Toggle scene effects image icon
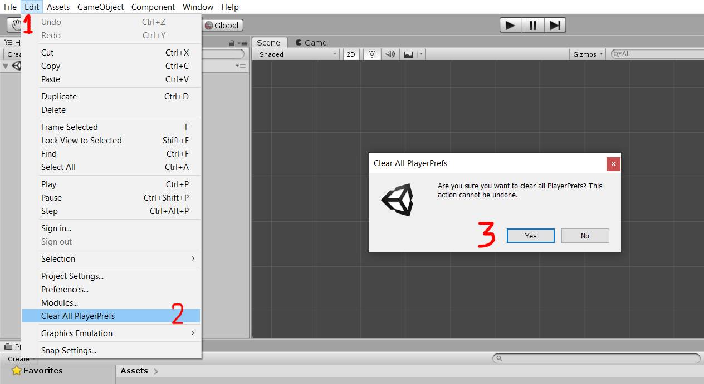The image size is (704, 384). 409,54
